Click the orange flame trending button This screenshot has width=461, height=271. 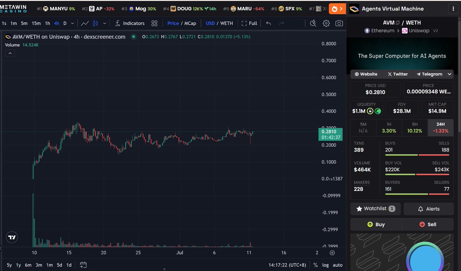337,8
